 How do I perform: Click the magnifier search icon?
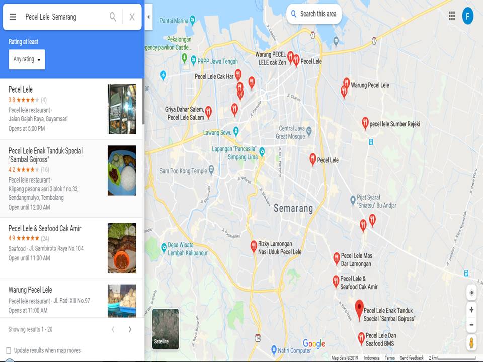[x=113, y=17]
